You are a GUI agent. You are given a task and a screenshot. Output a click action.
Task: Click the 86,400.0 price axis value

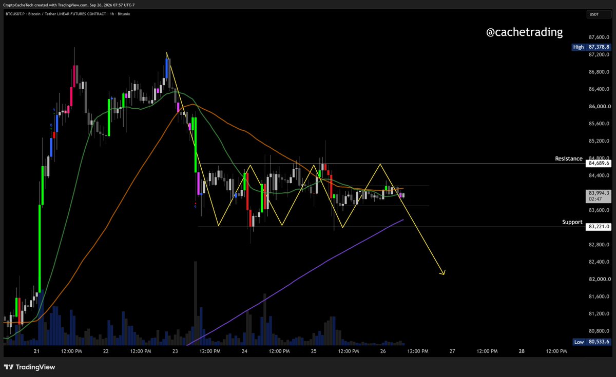599,89
